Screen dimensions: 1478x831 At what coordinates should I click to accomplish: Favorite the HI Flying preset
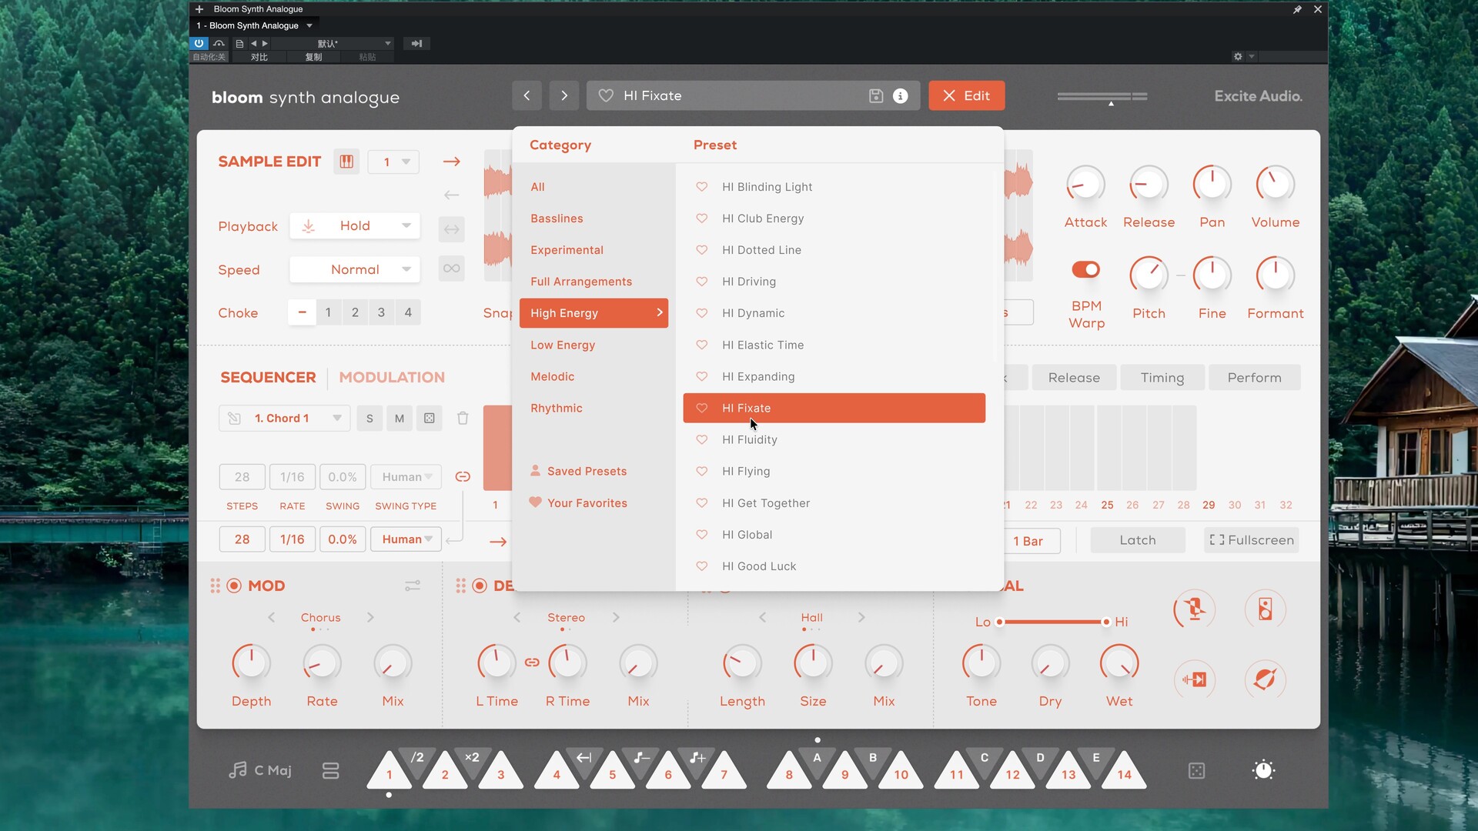click(x=701, y=471)
